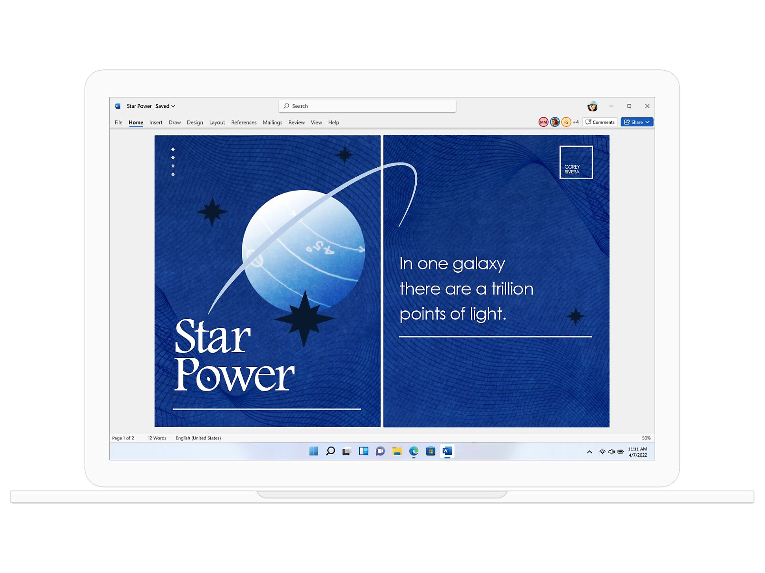Open Task View from the taskbar
The image size is (765, 573).
coord(346,451)
